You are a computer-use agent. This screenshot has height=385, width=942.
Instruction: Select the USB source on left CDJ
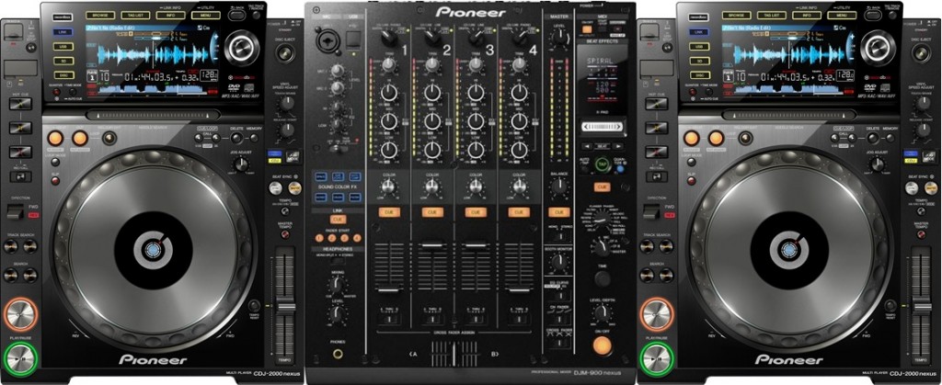tap(63, 46)
